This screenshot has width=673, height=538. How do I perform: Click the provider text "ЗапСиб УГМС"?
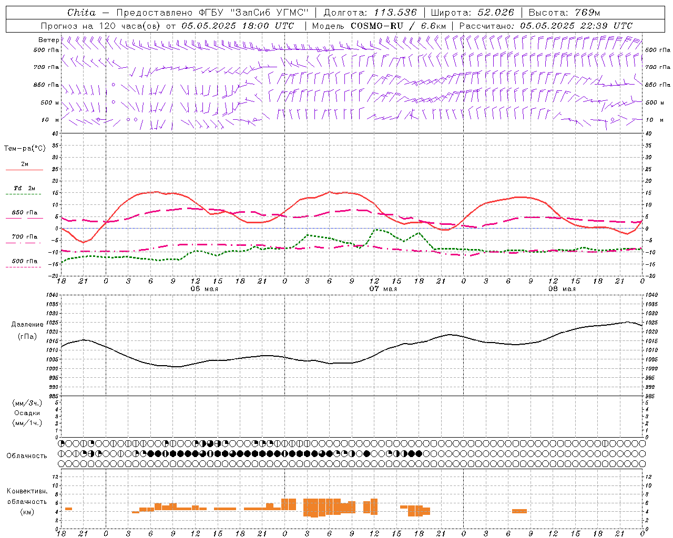[269, 13]
